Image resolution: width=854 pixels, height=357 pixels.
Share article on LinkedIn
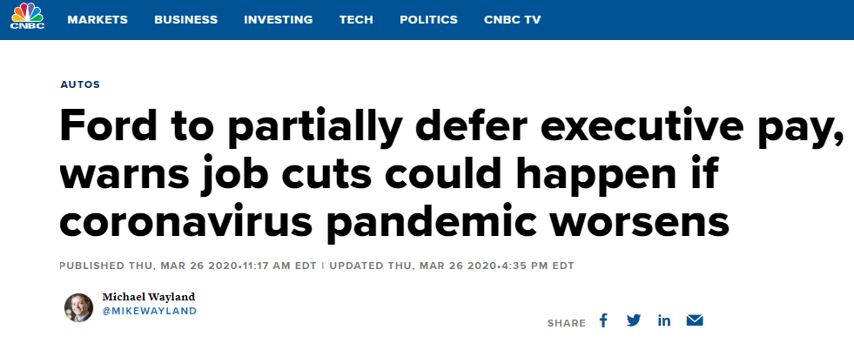(664, 320)
